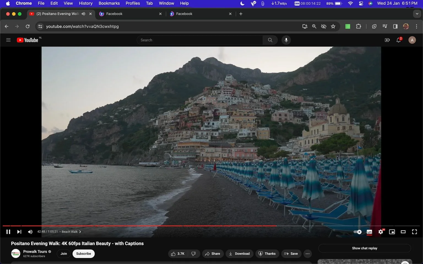Go back to previous page

tap(7, 26)
